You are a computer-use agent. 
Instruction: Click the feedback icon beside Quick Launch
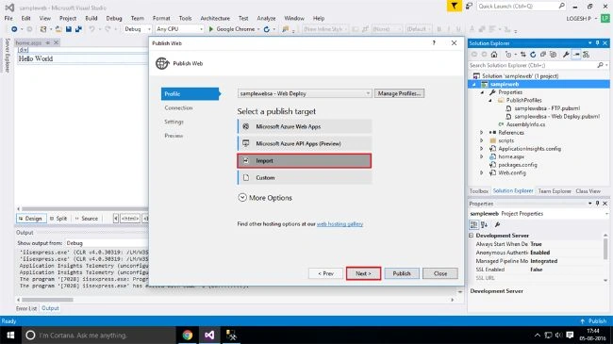pyautogui.click(x=469, y=6)
